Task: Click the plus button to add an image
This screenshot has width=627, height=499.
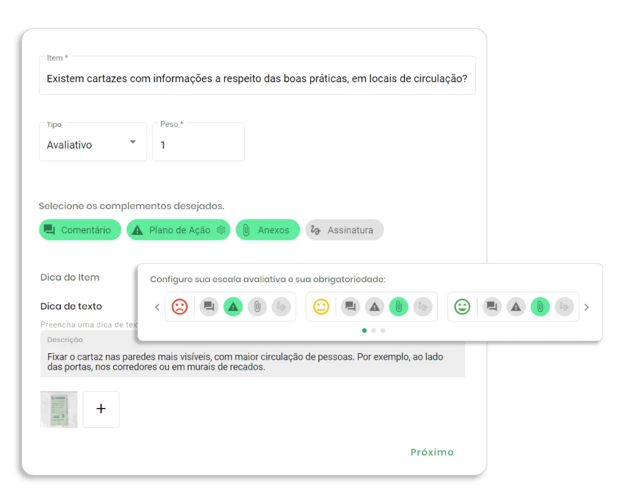Action: (101, 409)
